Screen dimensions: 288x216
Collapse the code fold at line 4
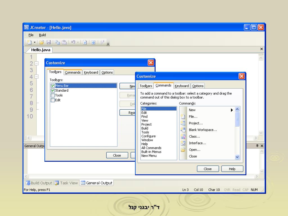click(x=37, y=76)
